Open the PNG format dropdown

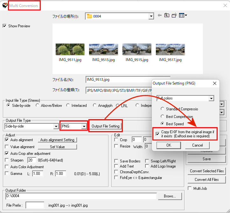84,126
